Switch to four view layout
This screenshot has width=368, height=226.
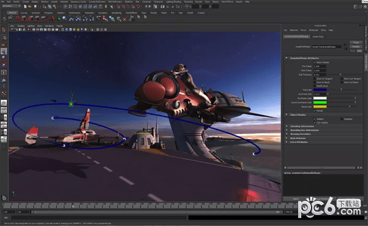point(4,110)
